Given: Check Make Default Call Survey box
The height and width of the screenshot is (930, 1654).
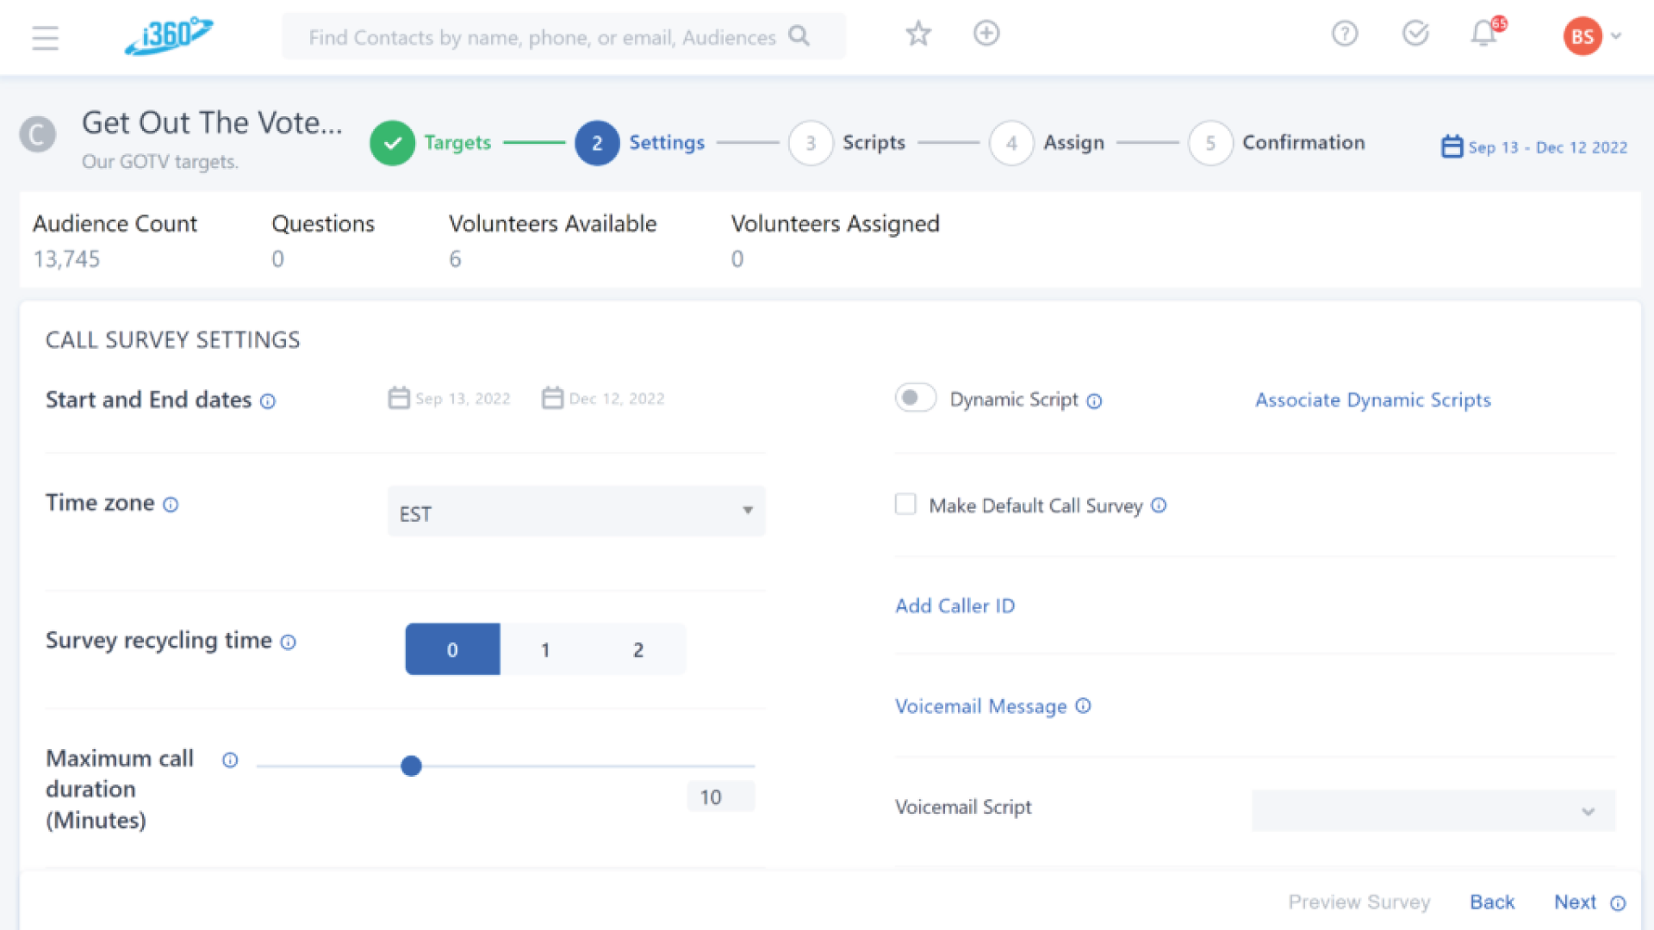Looking at the screenshot, I should point(905,505).
